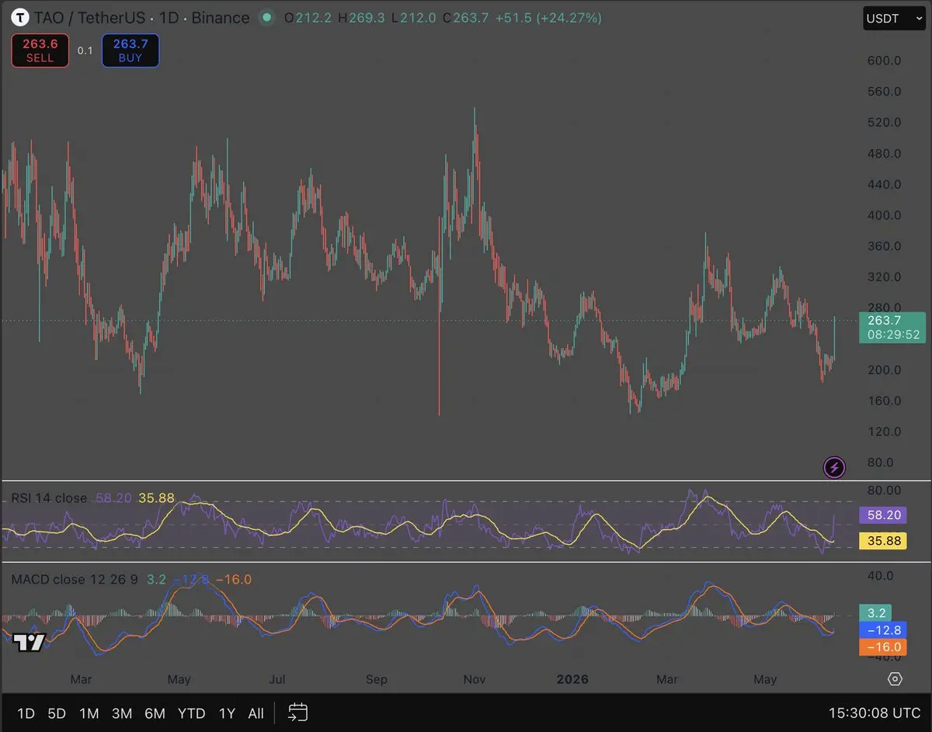Select the All time range
The height and width of the screenshot is (732, 932).
pyautogui.click(x=256, y=713)
